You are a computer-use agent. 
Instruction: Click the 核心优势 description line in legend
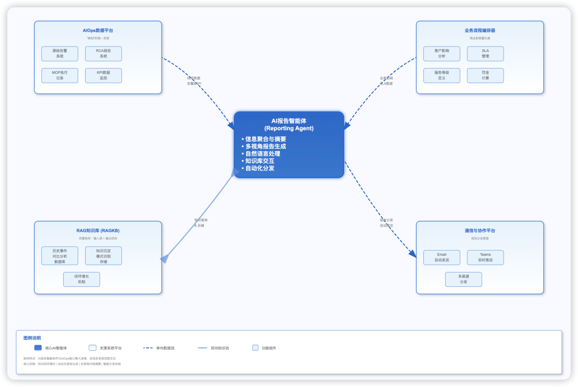coord(72,364)
